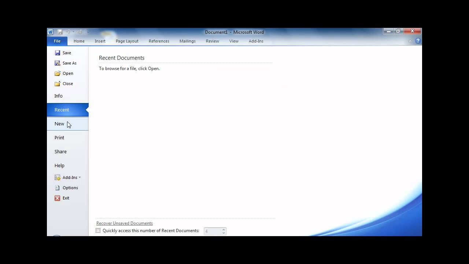Screen dimensions: 469x264
Task: Choose Print in the backstage menu
Action: coord(68,137)
